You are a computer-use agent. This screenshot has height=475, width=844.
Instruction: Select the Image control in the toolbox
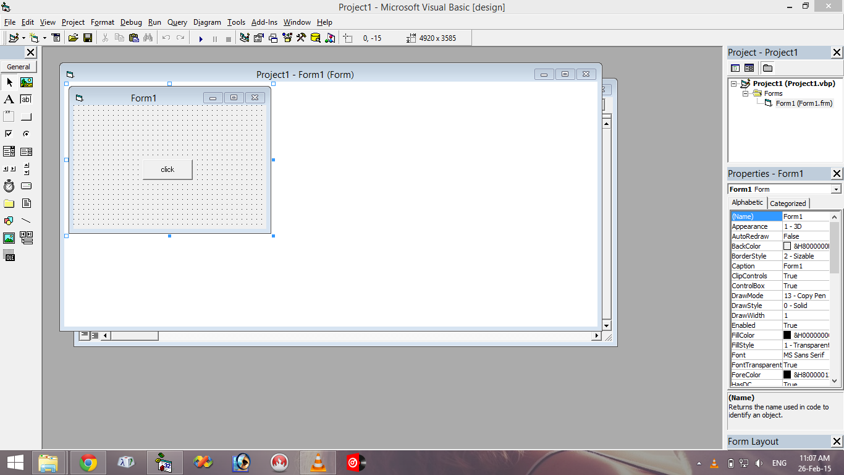(9, 238)
